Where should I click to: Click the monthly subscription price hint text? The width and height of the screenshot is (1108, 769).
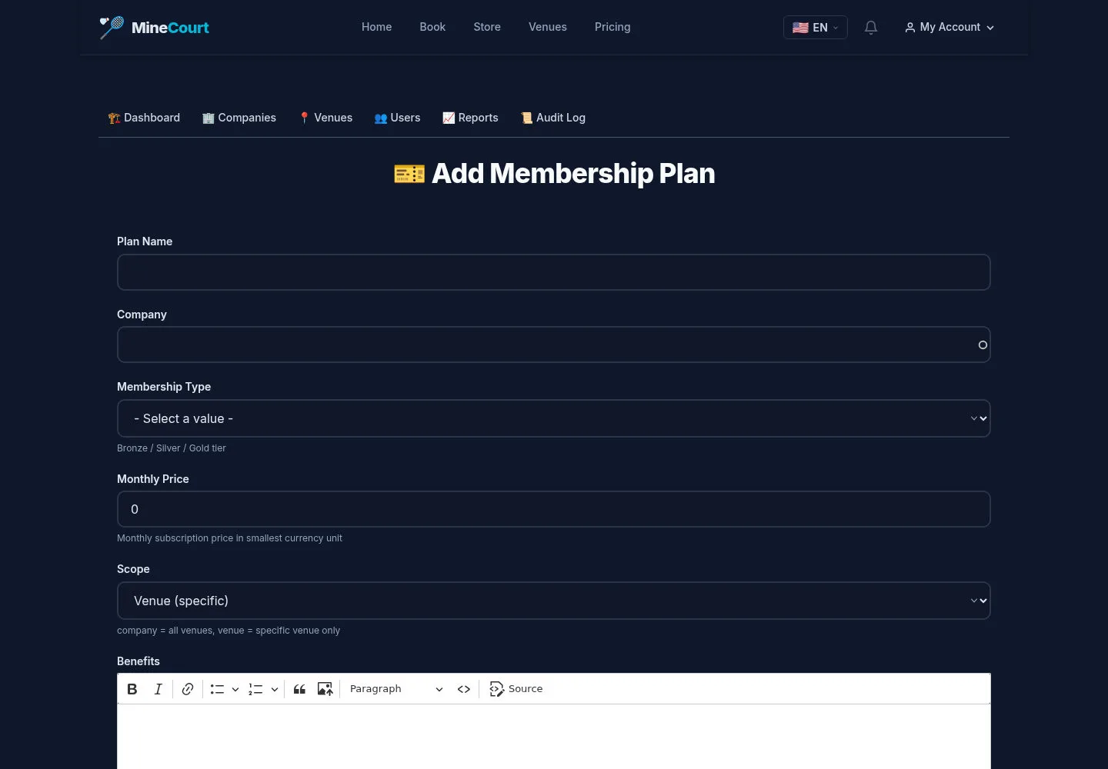pos(229,538)
